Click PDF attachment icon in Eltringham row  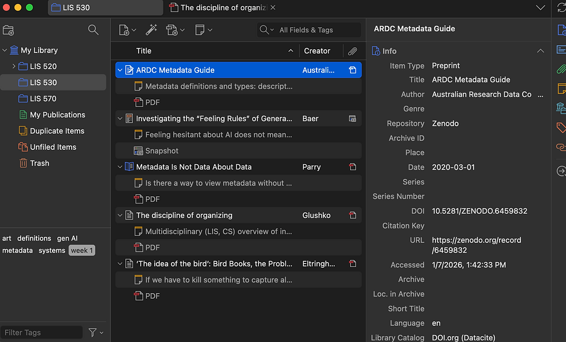(x=352, y=264)
